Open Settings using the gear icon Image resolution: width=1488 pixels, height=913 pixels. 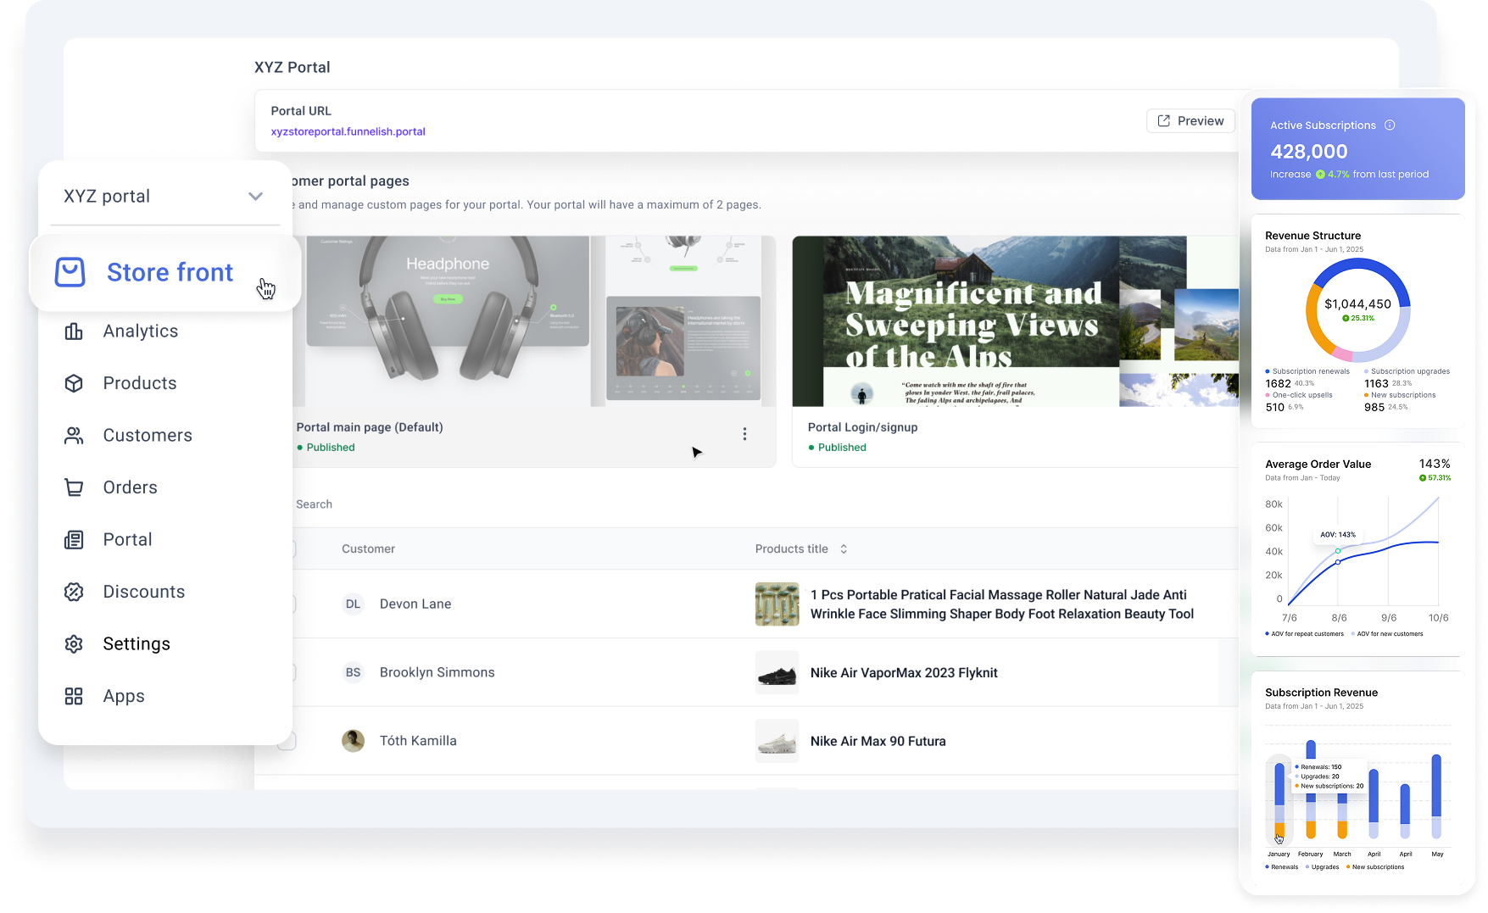coord(74,644)
